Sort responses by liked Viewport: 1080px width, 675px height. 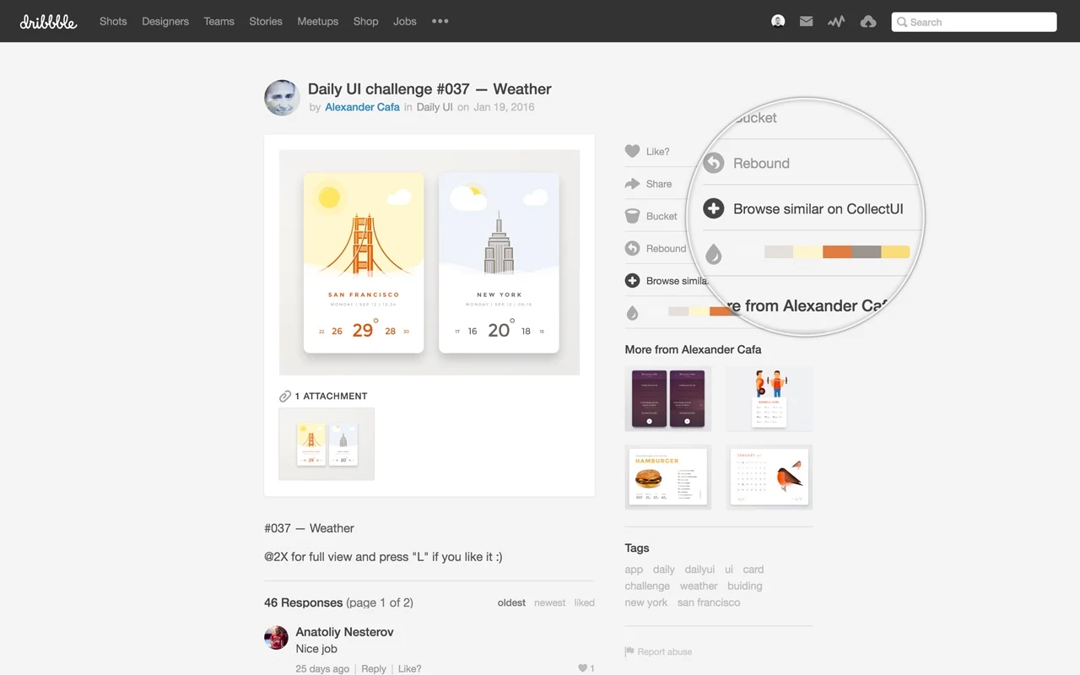coord(585,602)
